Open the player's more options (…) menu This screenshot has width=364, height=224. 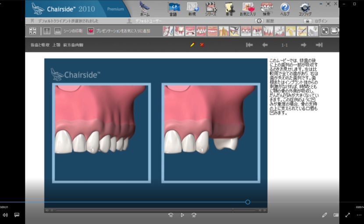click(x=359, y=215)
